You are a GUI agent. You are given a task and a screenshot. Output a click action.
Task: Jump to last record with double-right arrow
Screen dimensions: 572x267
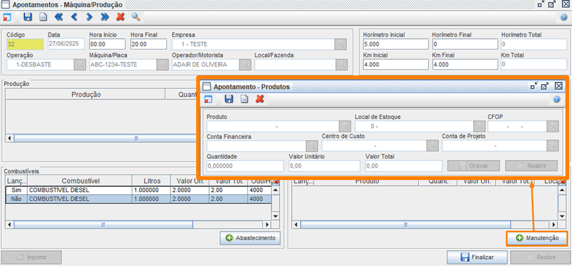pyautogui.click(x=105, y=17)
